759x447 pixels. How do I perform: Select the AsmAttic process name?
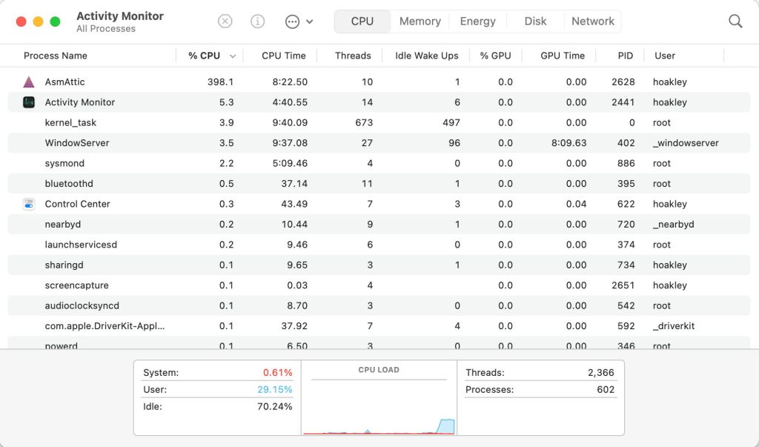click(65, 82)
